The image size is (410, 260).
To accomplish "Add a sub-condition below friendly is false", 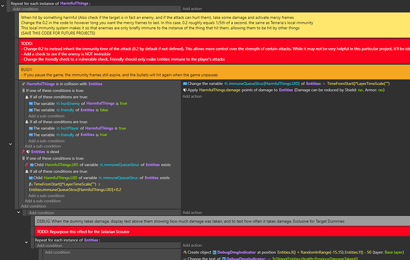I will 46,116.
